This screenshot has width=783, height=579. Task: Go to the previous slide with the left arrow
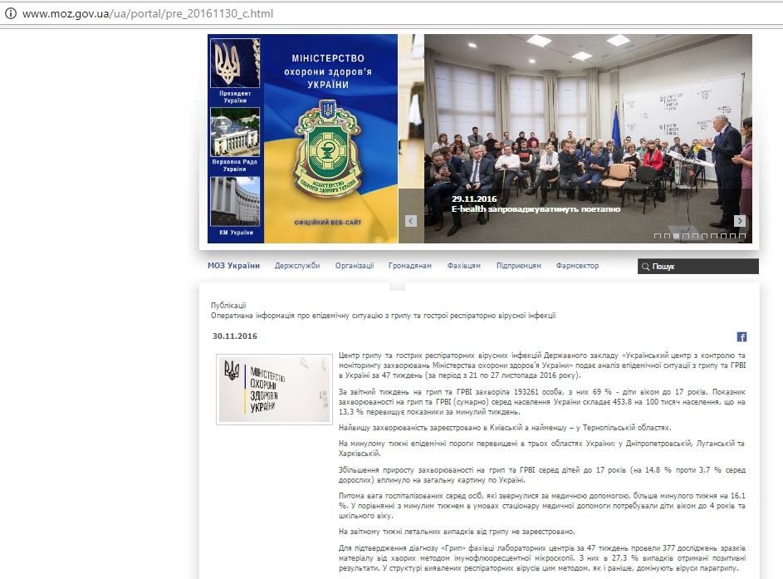411,221
